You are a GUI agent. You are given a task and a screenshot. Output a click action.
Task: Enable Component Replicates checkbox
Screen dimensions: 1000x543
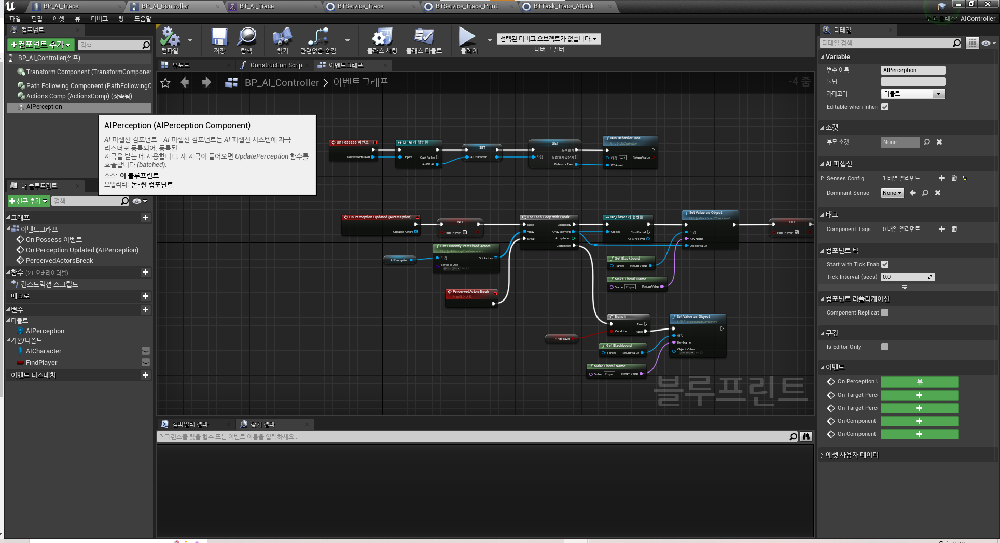coord(885,312)
